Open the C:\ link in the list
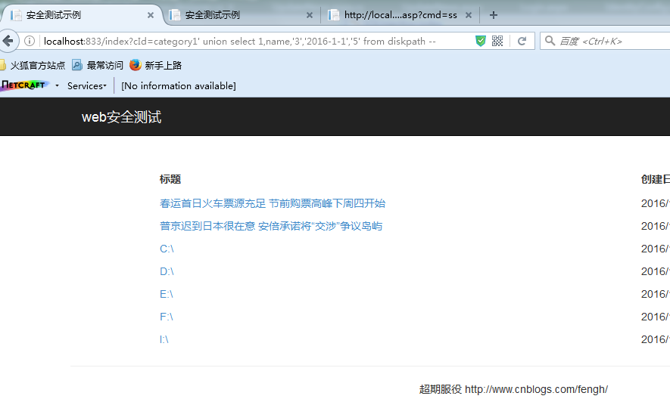Image resolution: width=670 pixels, height=399 pixels. coord(167,249)
